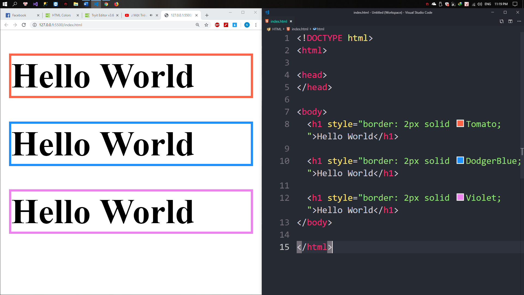Click the Tomato color swatch in code
The height and width of the screenshot is (295, 524).
pos(460,123)
